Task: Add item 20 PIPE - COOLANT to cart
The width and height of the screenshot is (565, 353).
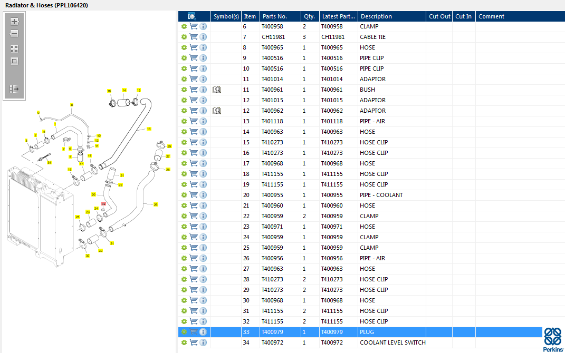Action: (194, 195)
